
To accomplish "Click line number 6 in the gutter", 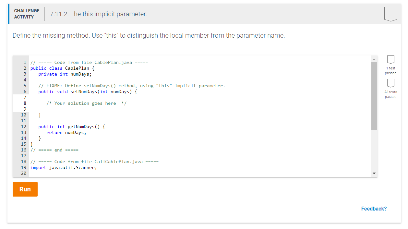I will coord(25,91).
